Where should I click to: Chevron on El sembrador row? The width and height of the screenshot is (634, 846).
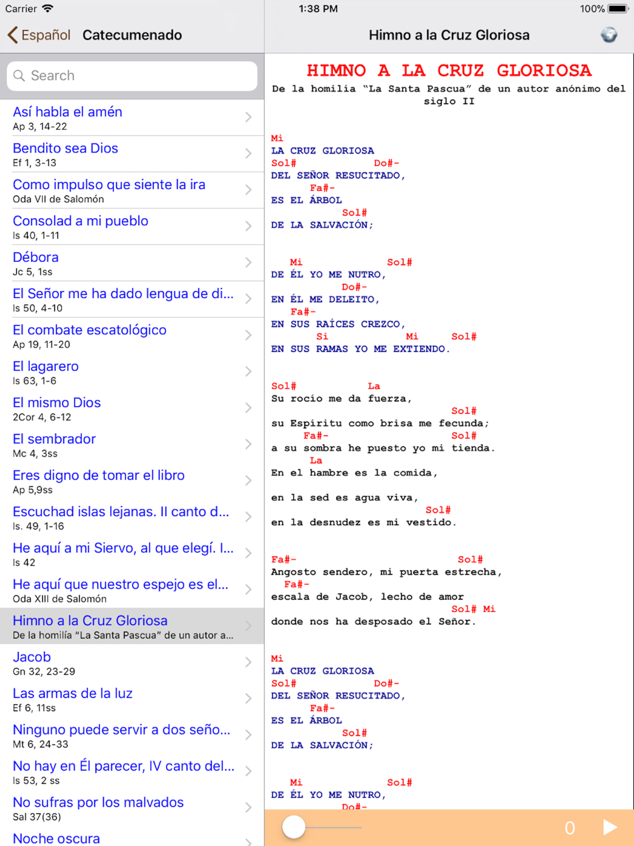coord(249,445)
